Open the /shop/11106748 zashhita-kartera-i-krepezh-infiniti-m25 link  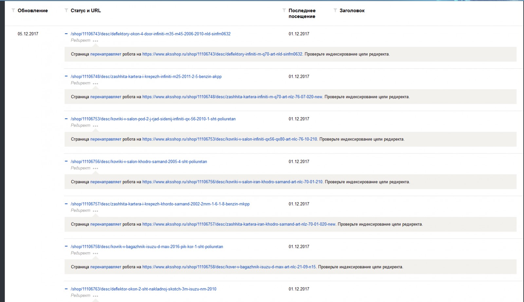(146, 76)
